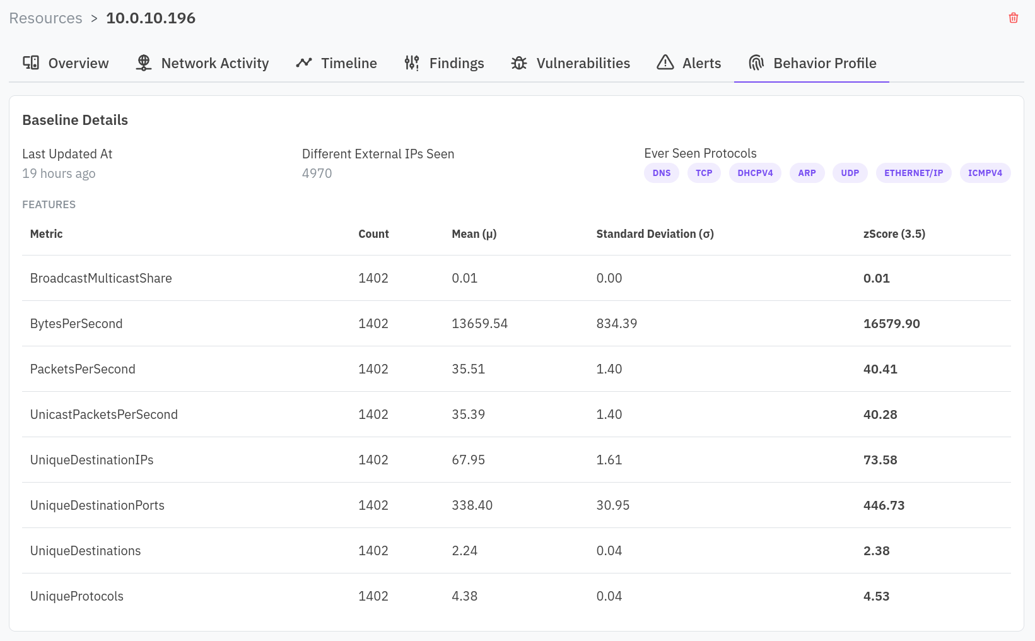The image size is (1035, 641).
Task: Click the 16579.90 zScore value
Action: pos(892,324)
